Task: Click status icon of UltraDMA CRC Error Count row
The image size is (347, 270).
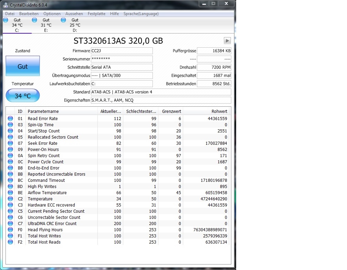Action: pos(10,223)
